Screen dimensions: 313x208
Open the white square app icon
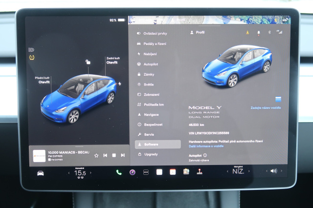coord(159,172)
